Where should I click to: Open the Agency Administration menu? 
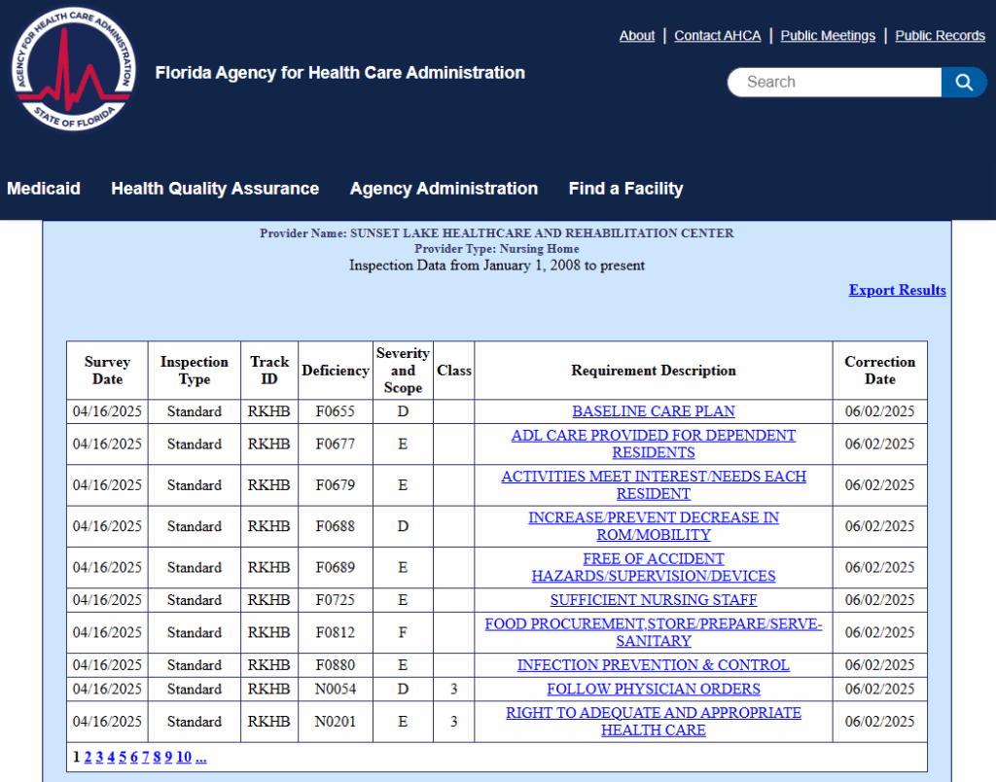[444, 188]
